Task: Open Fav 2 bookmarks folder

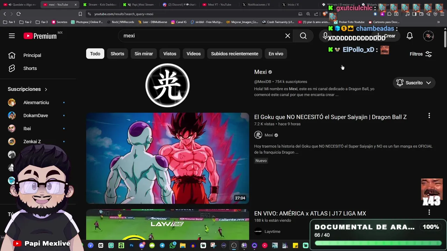Action: point(25,22)
